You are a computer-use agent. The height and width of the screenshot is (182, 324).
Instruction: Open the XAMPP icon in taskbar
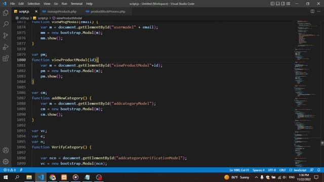[64, 177]
